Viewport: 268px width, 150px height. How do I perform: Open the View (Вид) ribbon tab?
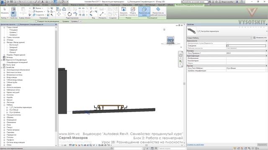(x=106, y=5)
